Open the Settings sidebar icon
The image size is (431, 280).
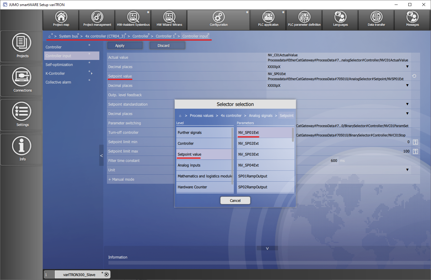(22, 114)
